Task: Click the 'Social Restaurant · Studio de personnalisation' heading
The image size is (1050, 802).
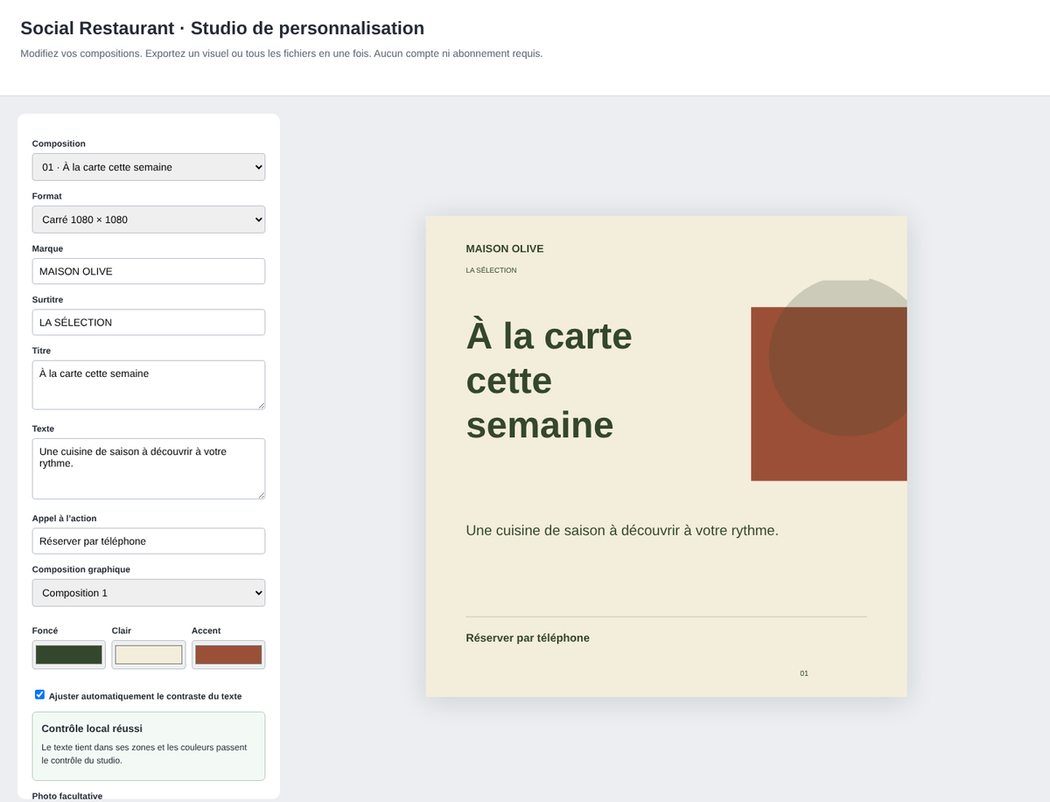Action: [222, 28]
